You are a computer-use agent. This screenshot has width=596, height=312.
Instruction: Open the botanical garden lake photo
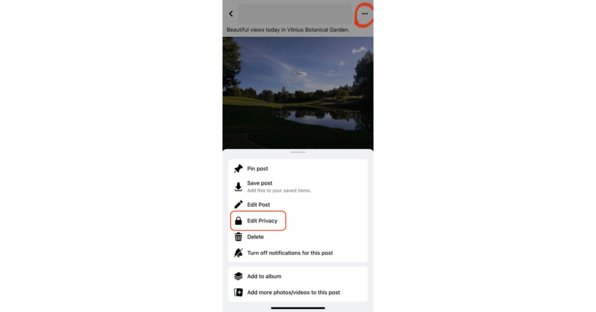298,93
